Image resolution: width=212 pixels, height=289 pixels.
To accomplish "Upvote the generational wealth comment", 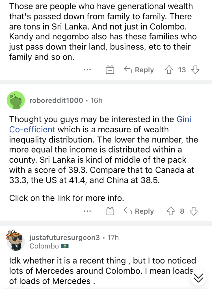I will (x=169, y=70).
